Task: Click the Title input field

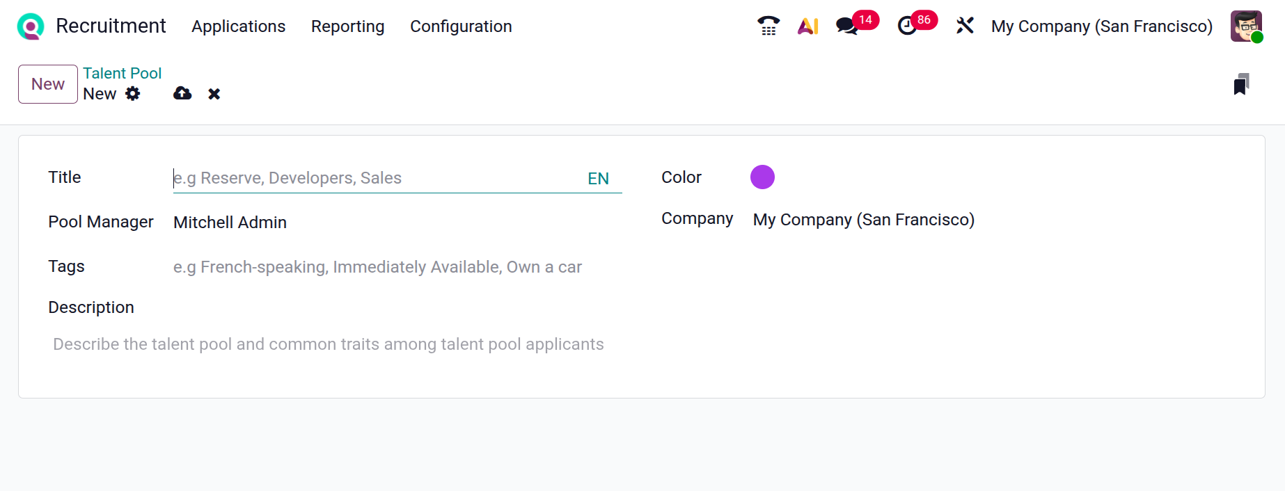Action: click(x=376, y=178)
